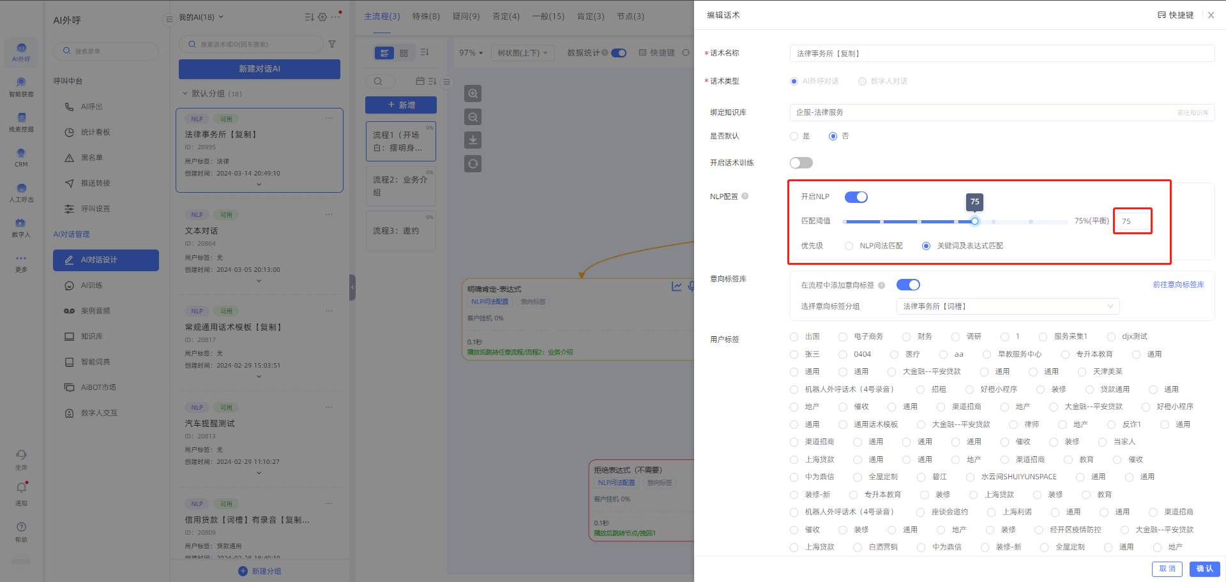
Task: Toggle the 数据统计 switch
Action: point(619,53)
